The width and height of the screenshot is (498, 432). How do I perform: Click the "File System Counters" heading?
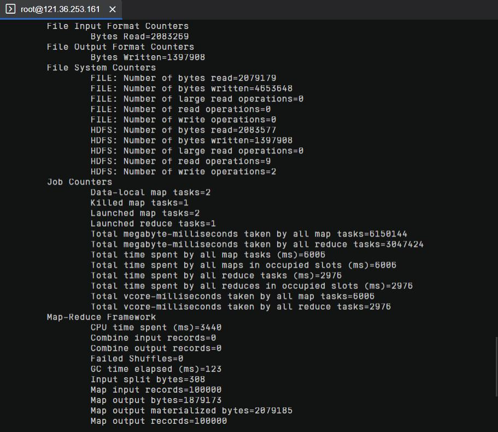pos(101,68)
